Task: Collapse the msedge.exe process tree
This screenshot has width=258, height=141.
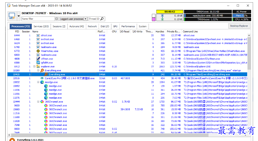Action: point(38,82)
